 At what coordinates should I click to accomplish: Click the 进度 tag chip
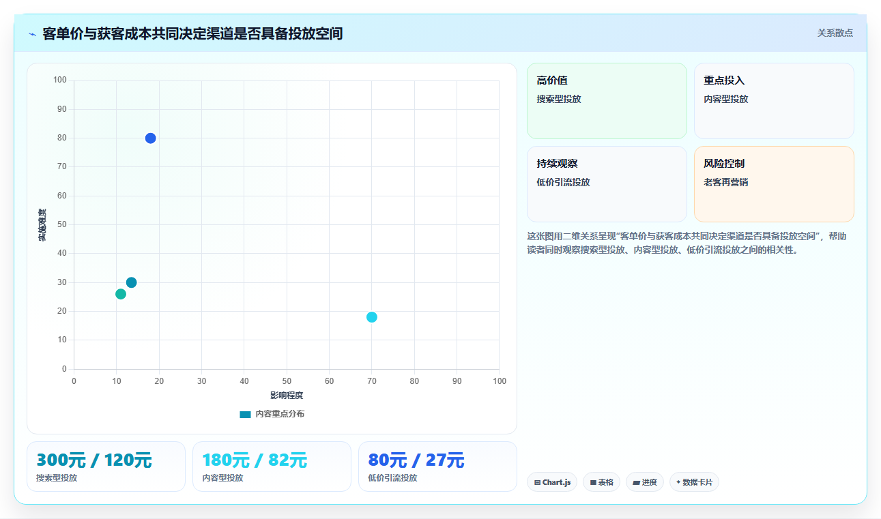pos(645,482)
